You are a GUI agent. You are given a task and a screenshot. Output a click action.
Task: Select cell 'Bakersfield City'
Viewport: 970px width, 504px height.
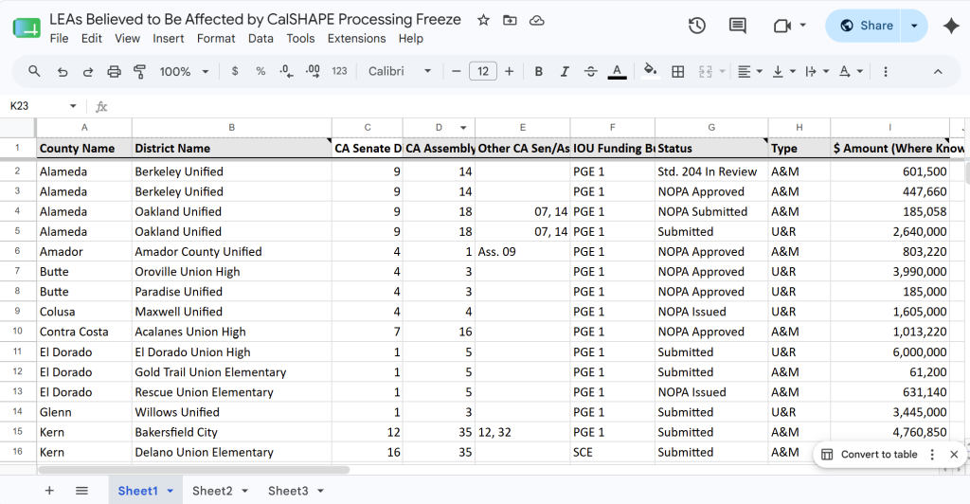pos(231,432)
